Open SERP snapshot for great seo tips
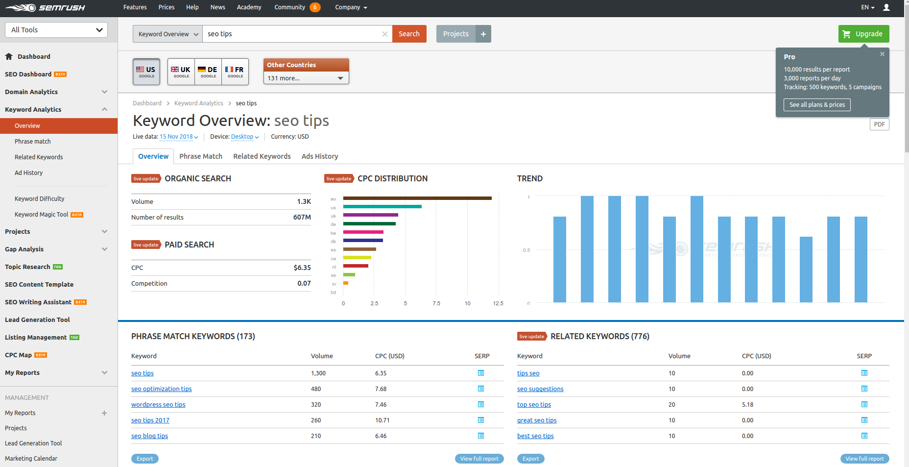Screen dimensions: 909x467 [x=864, y=420]
